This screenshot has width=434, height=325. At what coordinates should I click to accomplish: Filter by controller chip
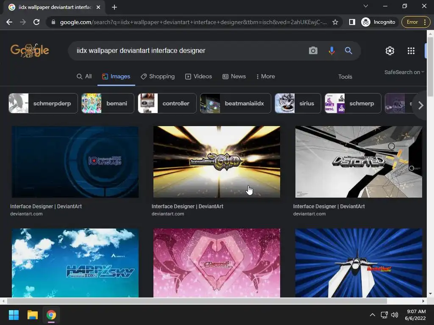click(x=167, y=103)
